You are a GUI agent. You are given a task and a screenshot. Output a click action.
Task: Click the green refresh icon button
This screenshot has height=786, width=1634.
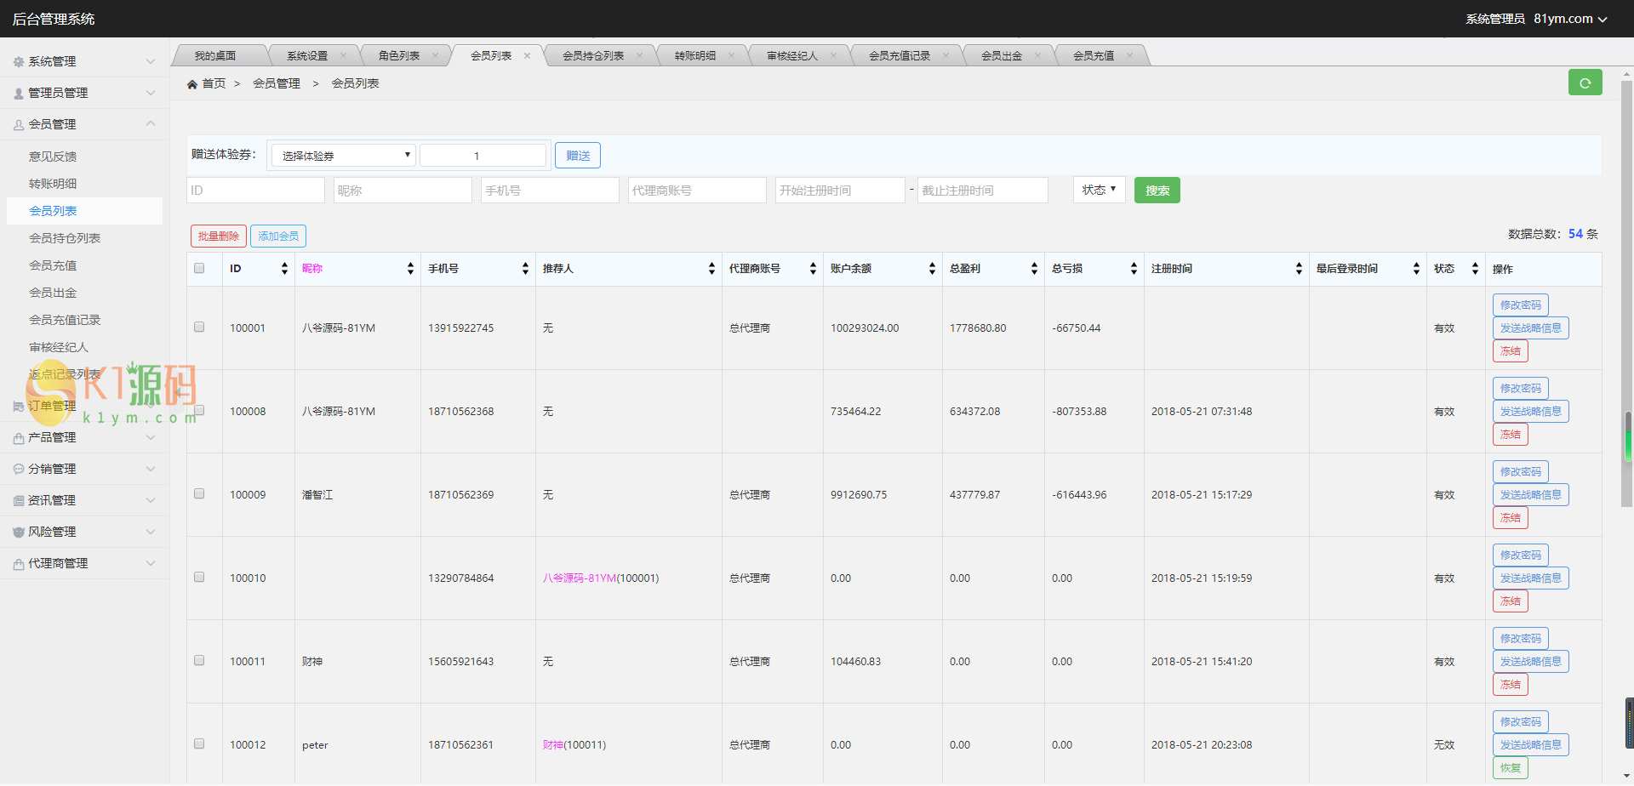[1585, 83]
